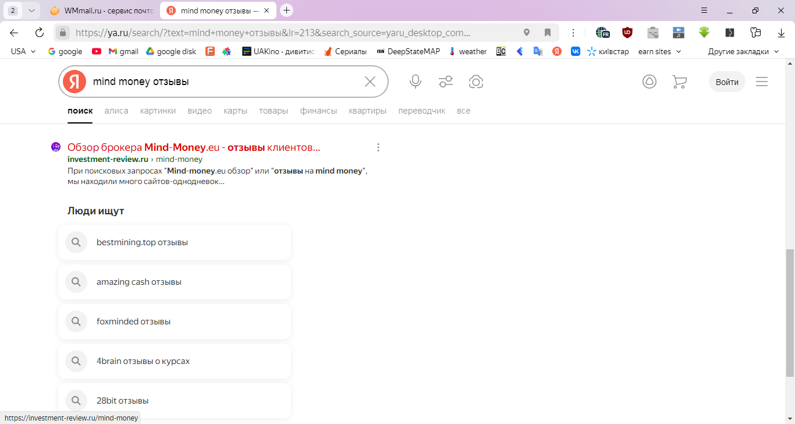
Task: Open the Yandex hamburger menu
Action: [x=762, y=82]
